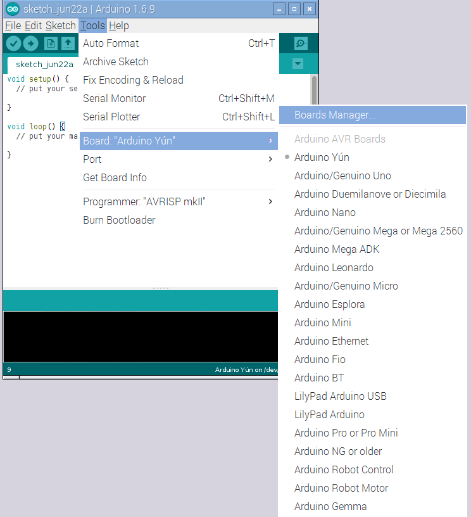The height and width of the screenshot is (517, 471).
Task: Minimize the Arduino window
Action: point(279,9)
